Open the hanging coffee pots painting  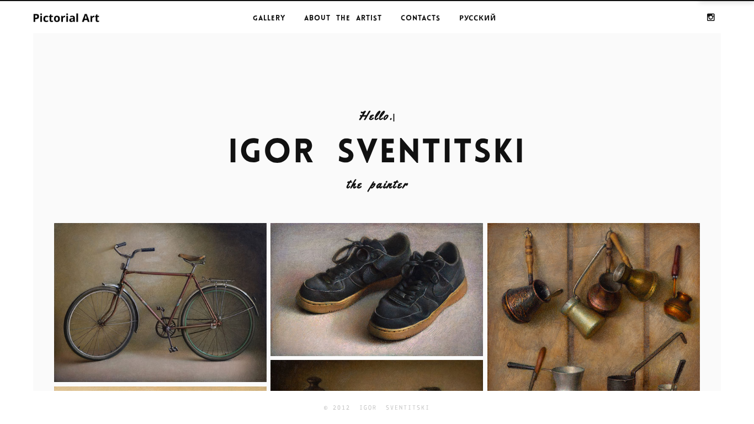tap(593, 307)
